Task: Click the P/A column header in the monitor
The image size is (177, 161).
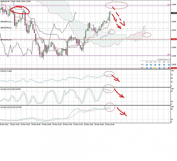Action: 147,62
